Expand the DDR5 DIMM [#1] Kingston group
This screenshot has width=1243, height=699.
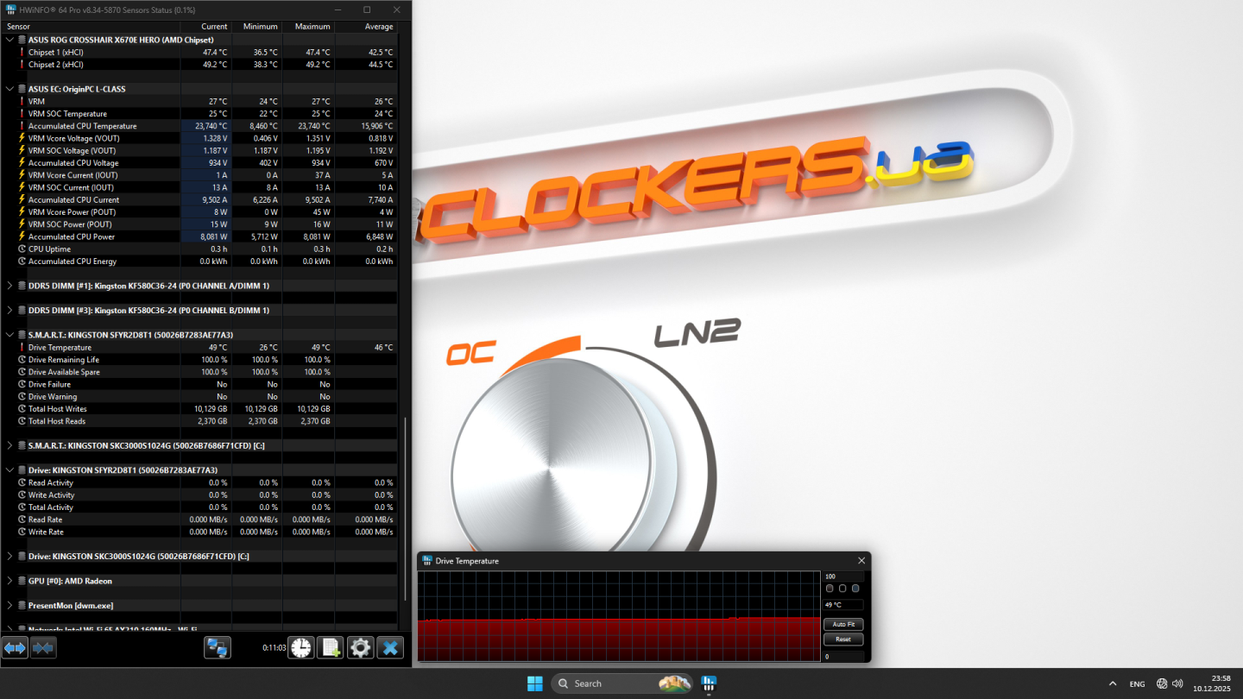point(9,286)
